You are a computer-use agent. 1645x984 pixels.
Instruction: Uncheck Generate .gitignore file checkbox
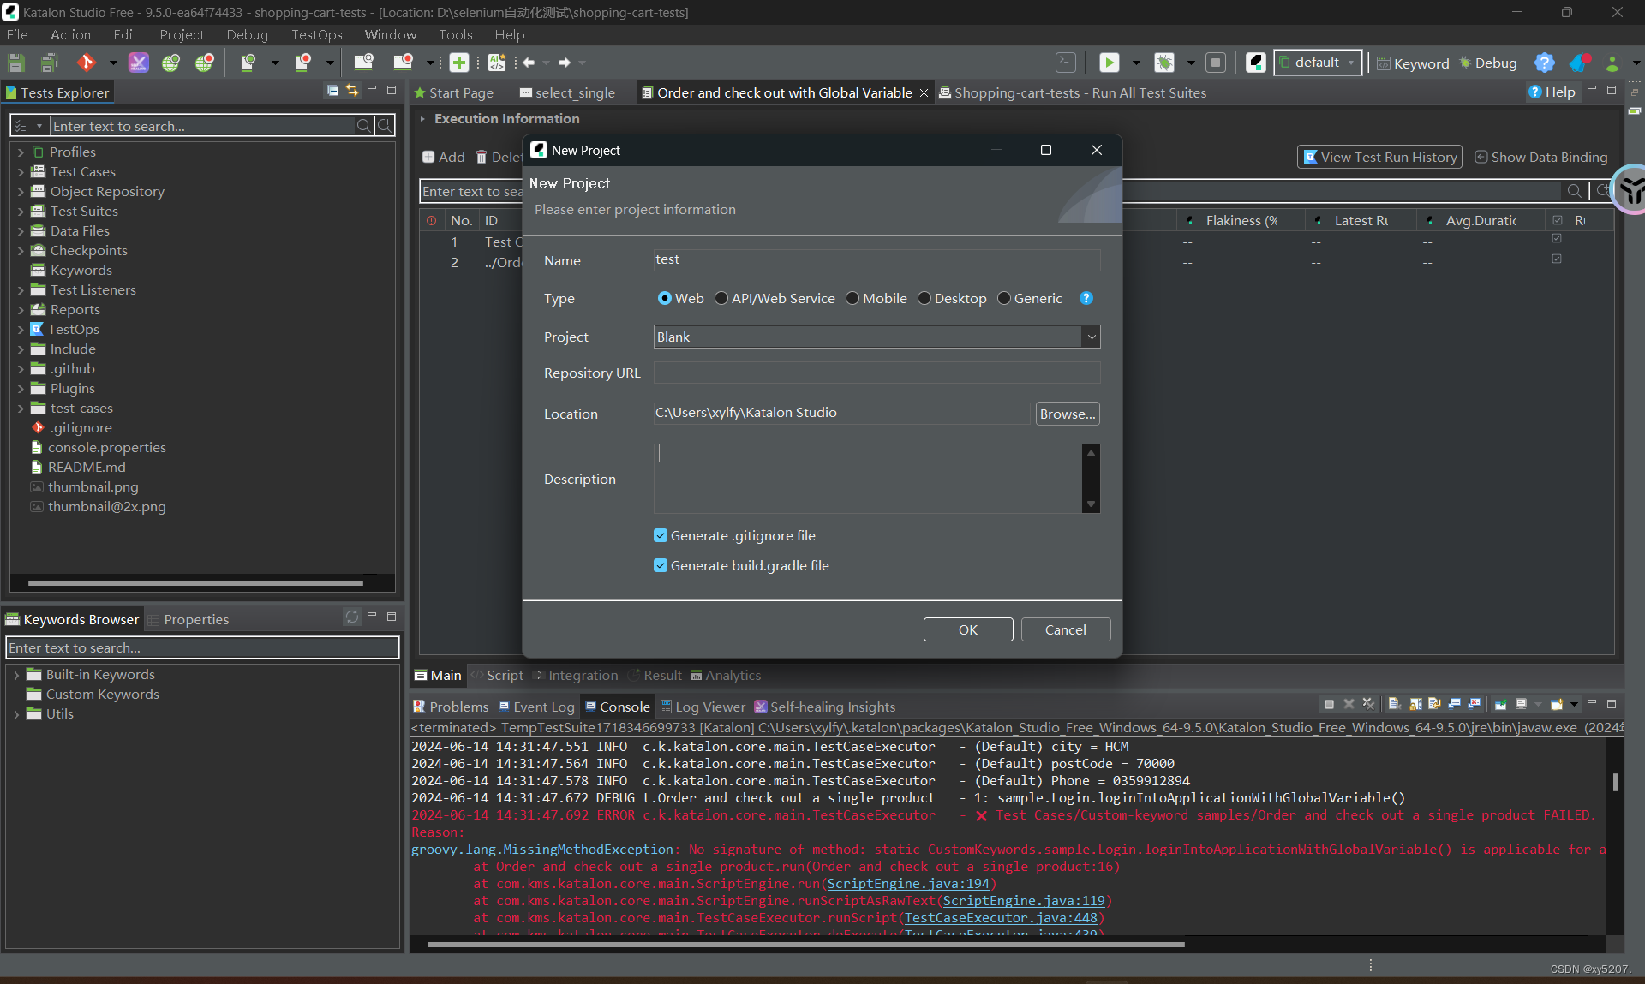click(x=661, y=535)
